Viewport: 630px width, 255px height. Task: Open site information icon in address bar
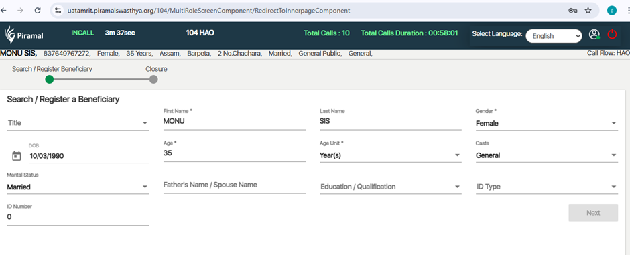coord(58,11)
